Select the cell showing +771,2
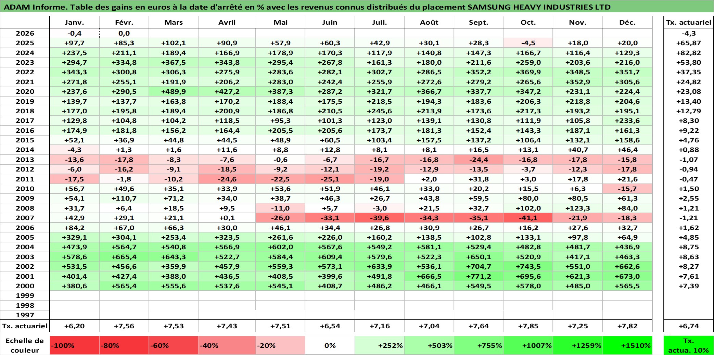 click(479, 276)
